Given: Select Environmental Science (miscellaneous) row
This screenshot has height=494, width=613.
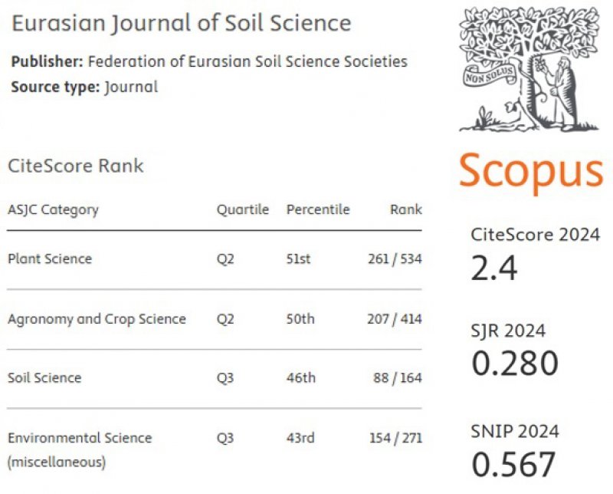Looking at the screenshot, I should tap(215, 450).
